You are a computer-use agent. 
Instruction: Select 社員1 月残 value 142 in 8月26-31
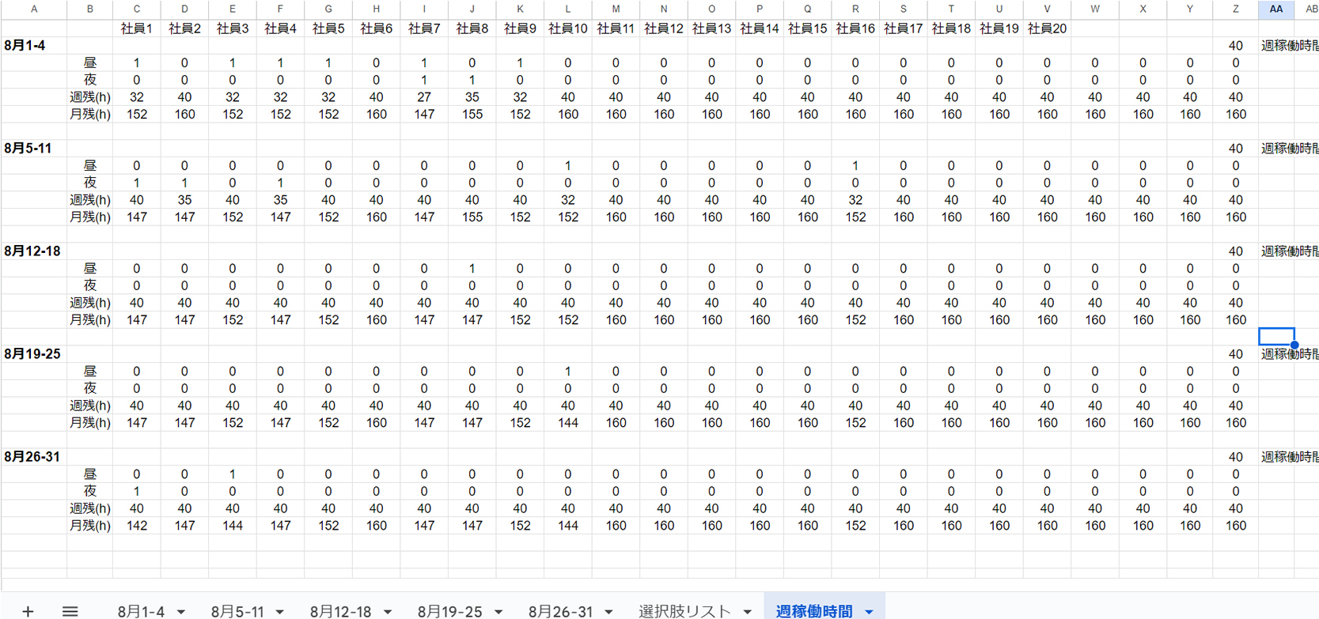coord(137,526)
